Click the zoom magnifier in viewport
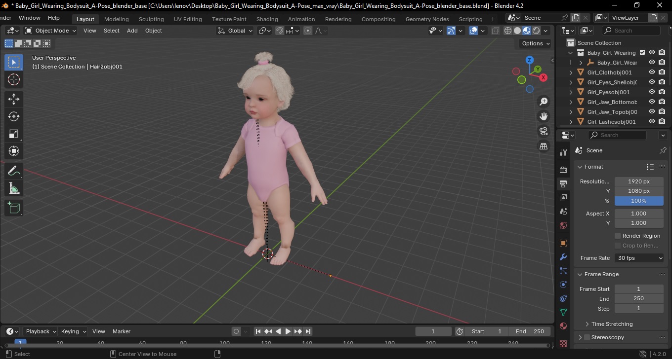The image size is (672, 359). tap(544, 101)
